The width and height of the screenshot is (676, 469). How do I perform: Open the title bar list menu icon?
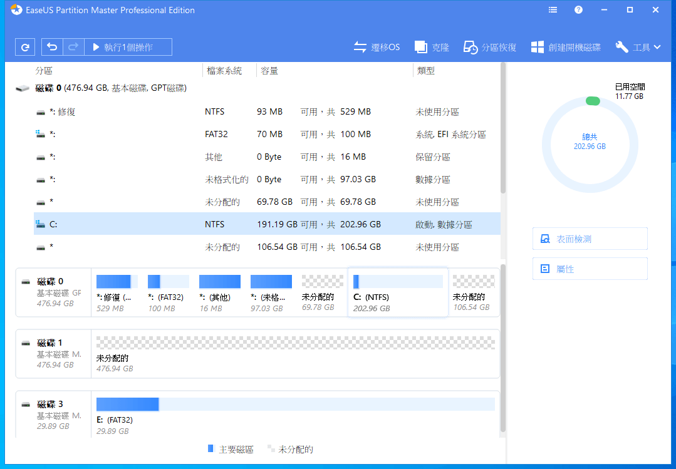tap(553, 10)
